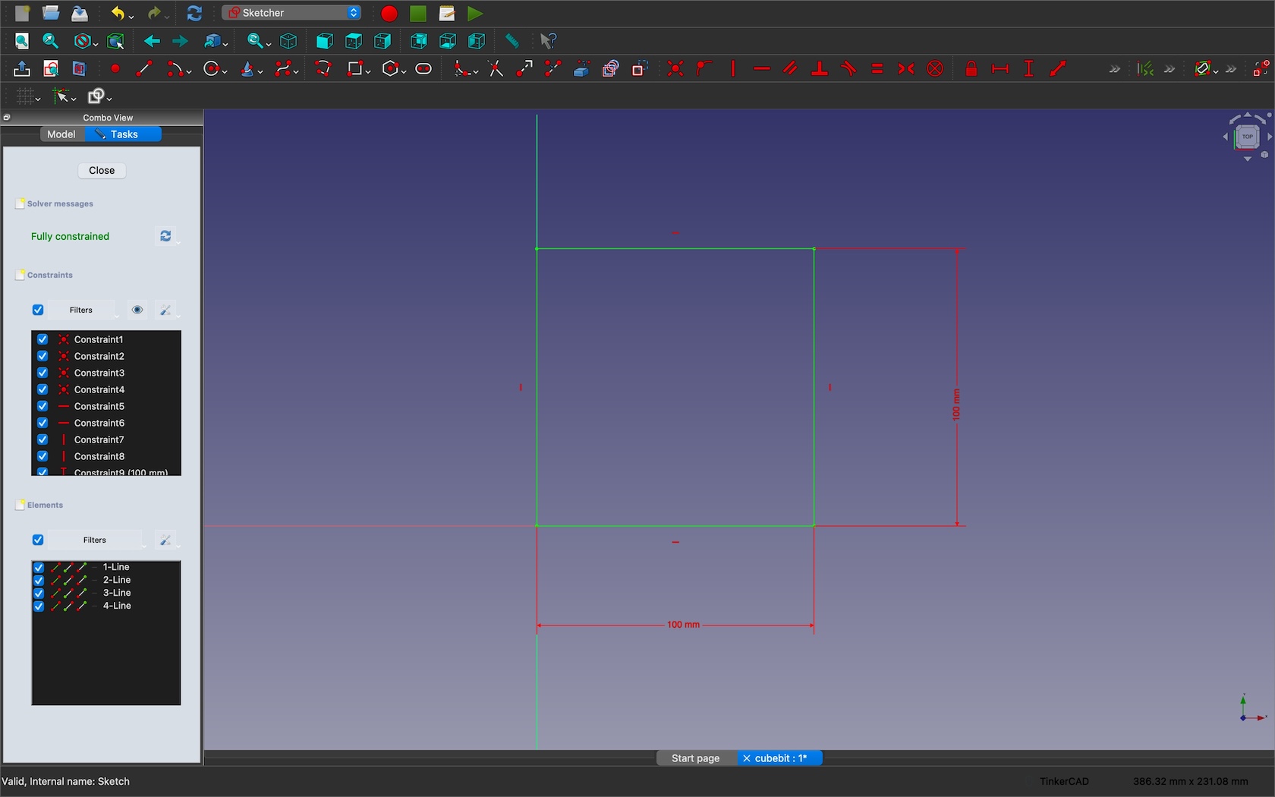
Task: Expand the arc tool dropdown arrow
Action: 188,71
